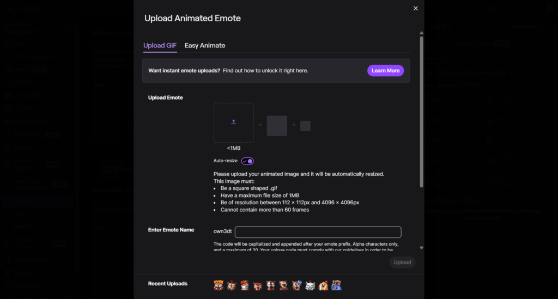Click the upload arrow in the dropzone
The width and height of the screenshot is (558, 299).
click(233, 122)
